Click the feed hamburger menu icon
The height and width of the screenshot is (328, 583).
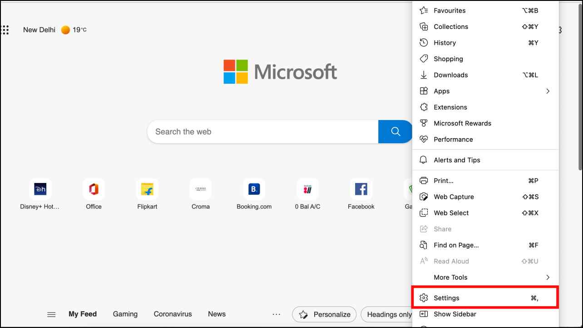51,314
